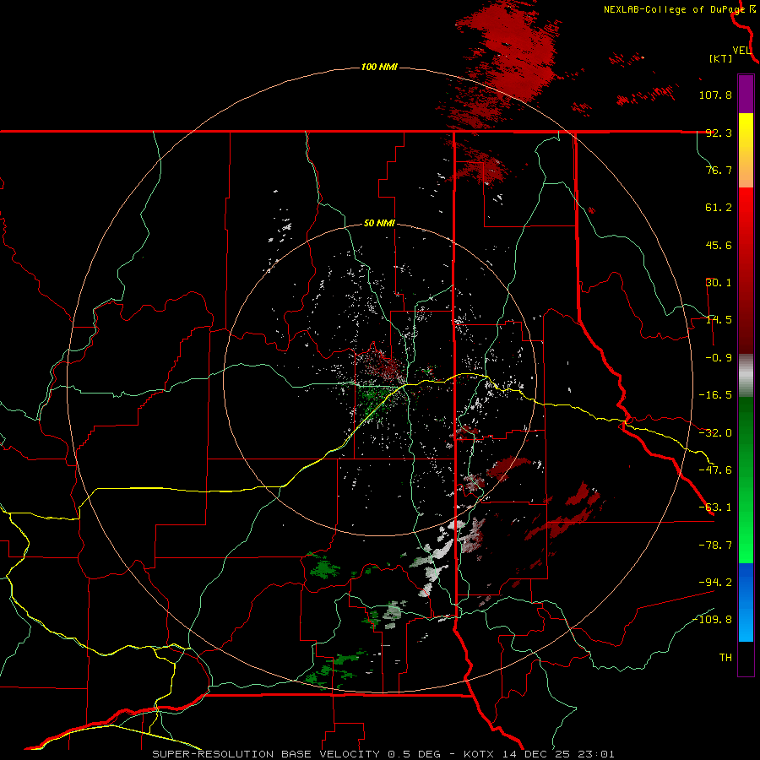This screenshot has height=760, width=760.
Task: Select the -63.1 scale value
Action: pyautogui.click(x=715, y=508)
